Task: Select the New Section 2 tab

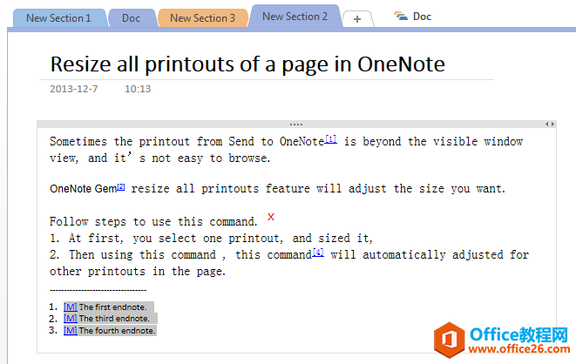Action: [295, 17]
